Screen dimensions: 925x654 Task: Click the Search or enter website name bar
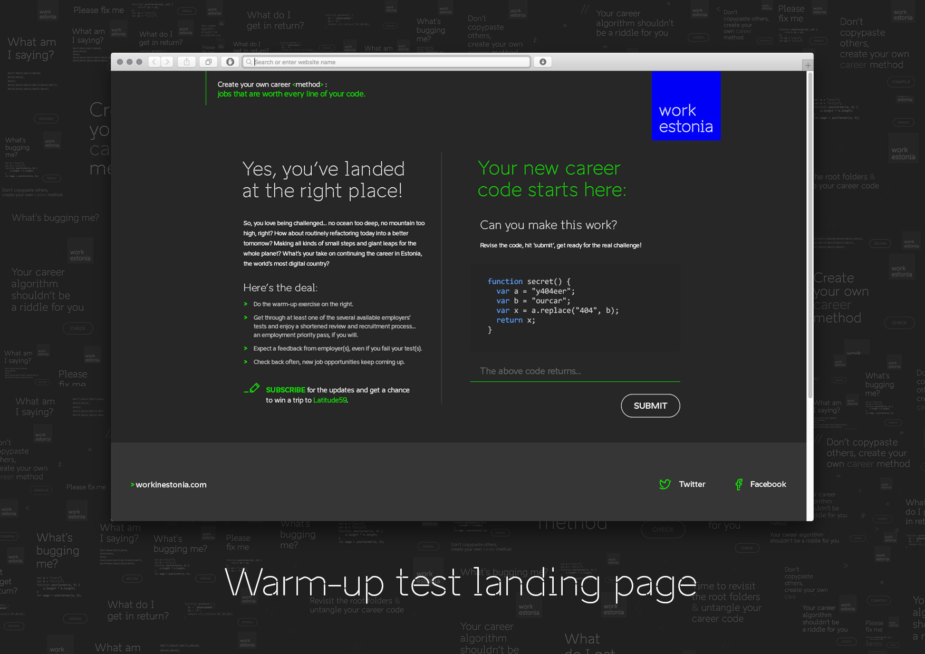(x=390, y=62)
